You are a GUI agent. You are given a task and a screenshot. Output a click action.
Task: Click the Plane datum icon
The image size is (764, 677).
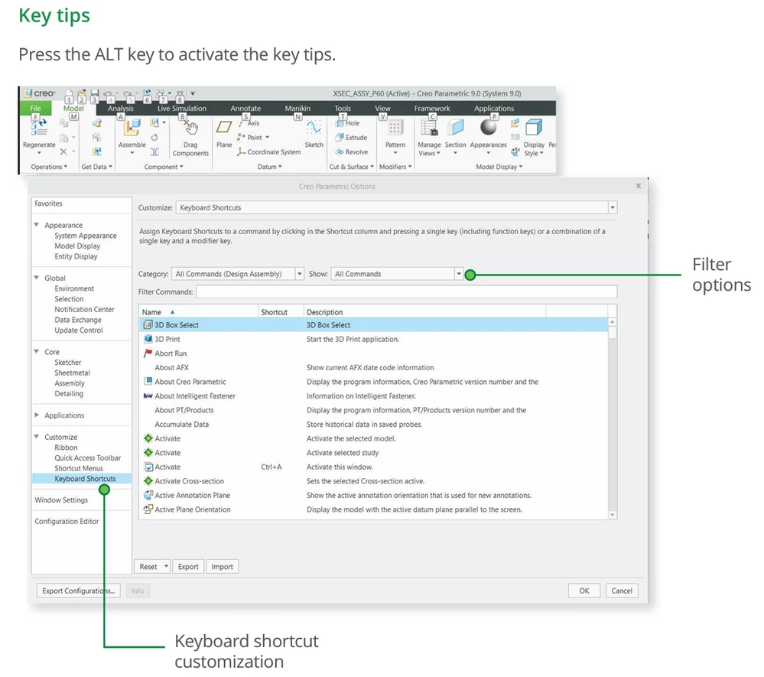(x=223, y=127)
